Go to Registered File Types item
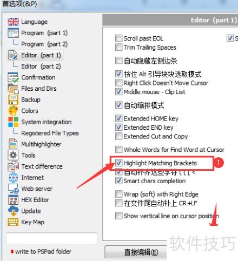This screenshot has height=261, width=238. (x=50, y=133)
